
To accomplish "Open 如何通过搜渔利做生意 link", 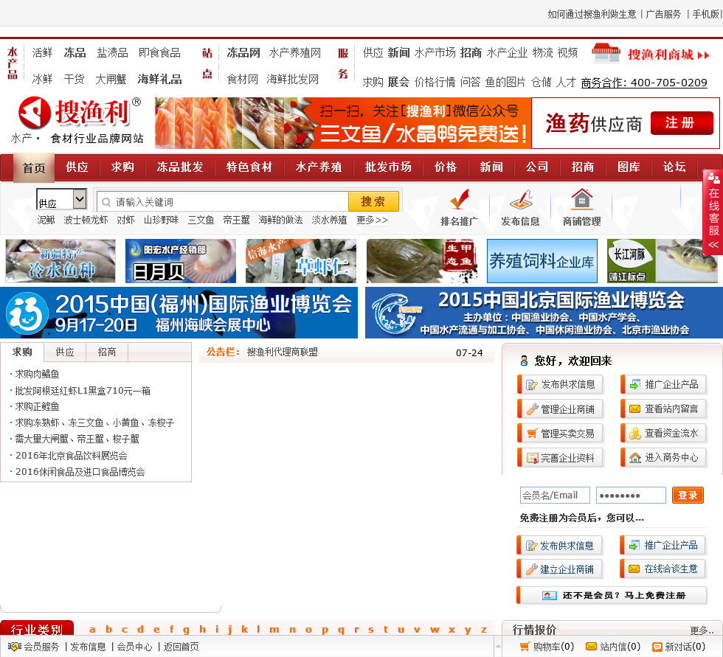I will click(x=592, y=14).
